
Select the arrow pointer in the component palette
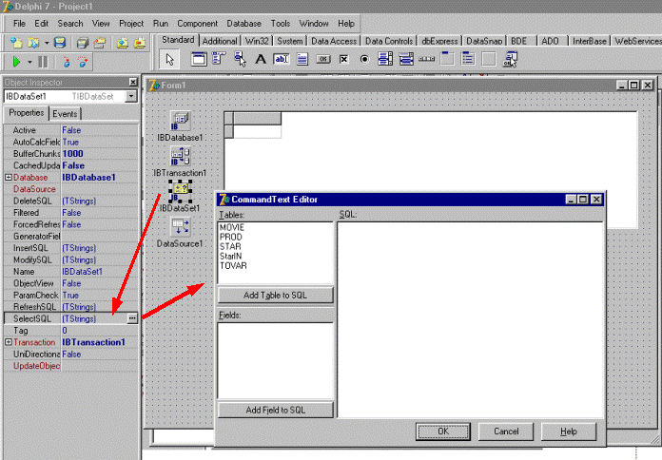169,59
